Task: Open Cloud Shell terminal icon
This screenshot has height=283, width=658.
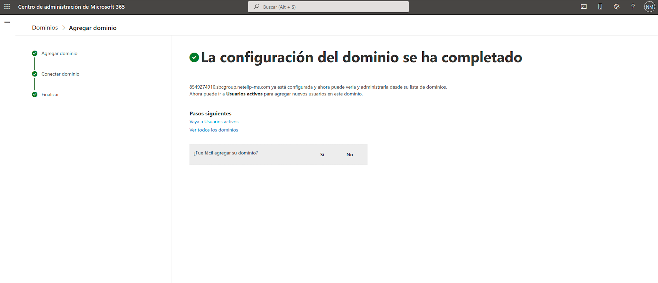Action: coord(584,7)
